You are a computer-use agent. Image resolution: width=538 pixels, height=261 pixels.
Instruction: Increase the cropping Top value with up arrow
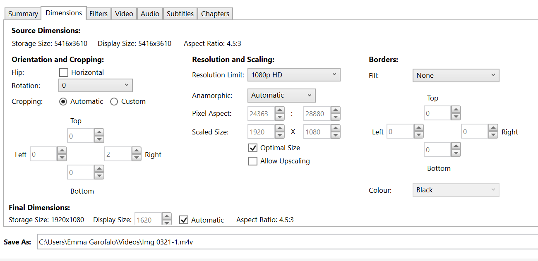click(99, 132)
